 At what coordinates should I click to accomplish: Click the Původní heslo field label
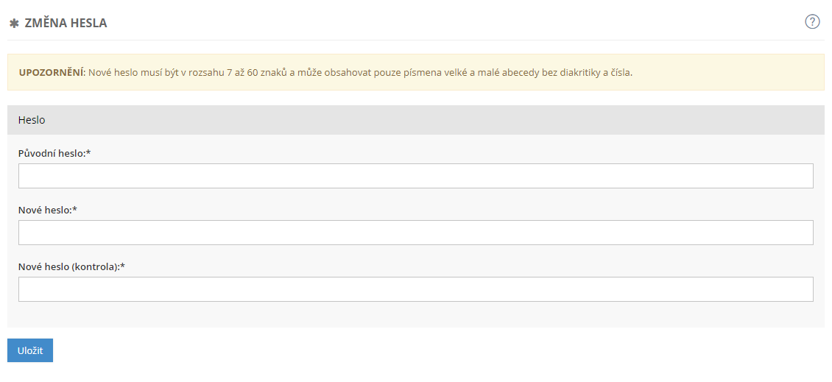[x=52, y=153]
